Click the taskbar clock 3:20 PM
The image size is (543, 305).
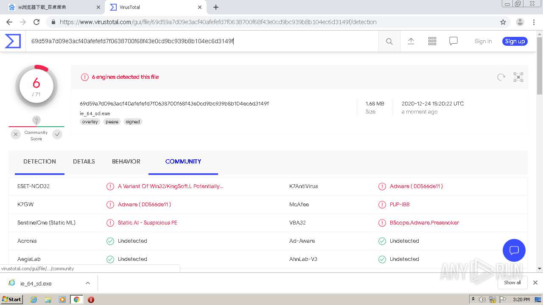pyautogui.click(x=521, y=299)
